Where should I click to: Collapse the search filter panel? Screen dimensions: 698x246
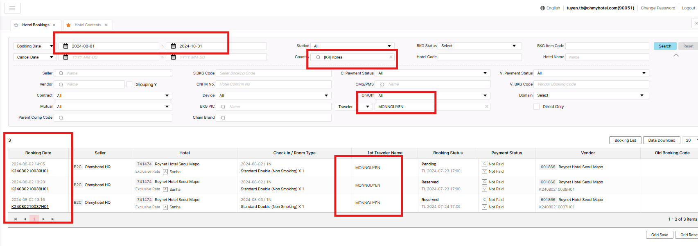click(676, 55)
